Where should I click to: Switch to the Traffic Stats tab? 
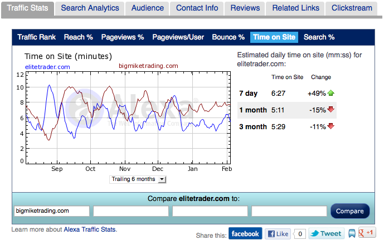tap(27, 8)
